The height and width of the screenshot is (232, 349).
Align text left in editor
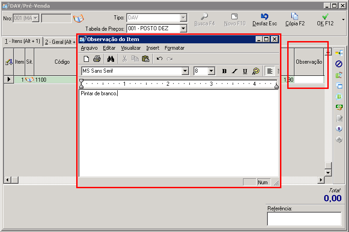(270, 71)
